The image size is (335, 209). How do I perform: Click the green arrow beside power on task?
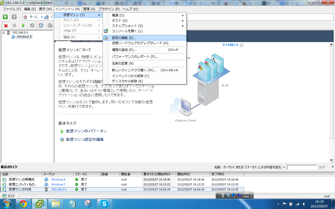(62, 131)
